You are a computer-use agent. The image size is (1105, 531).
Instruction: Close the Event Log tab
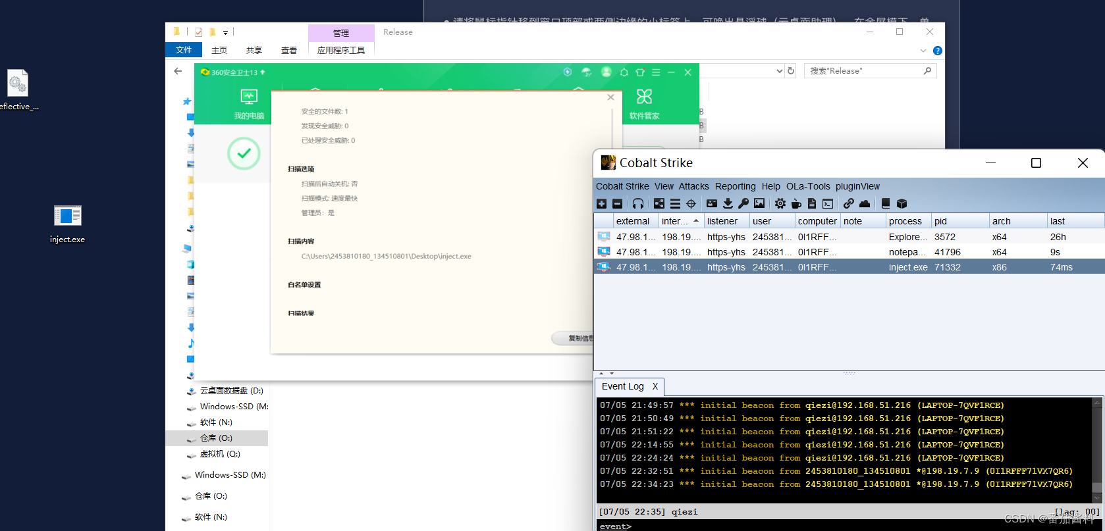[655, 386]
